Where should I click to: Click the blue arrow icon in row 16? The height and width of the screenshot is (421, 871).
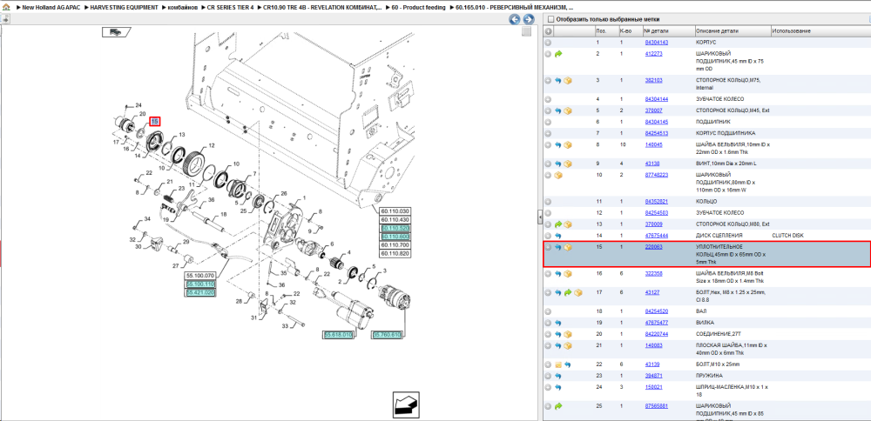[x=559, y=274]
